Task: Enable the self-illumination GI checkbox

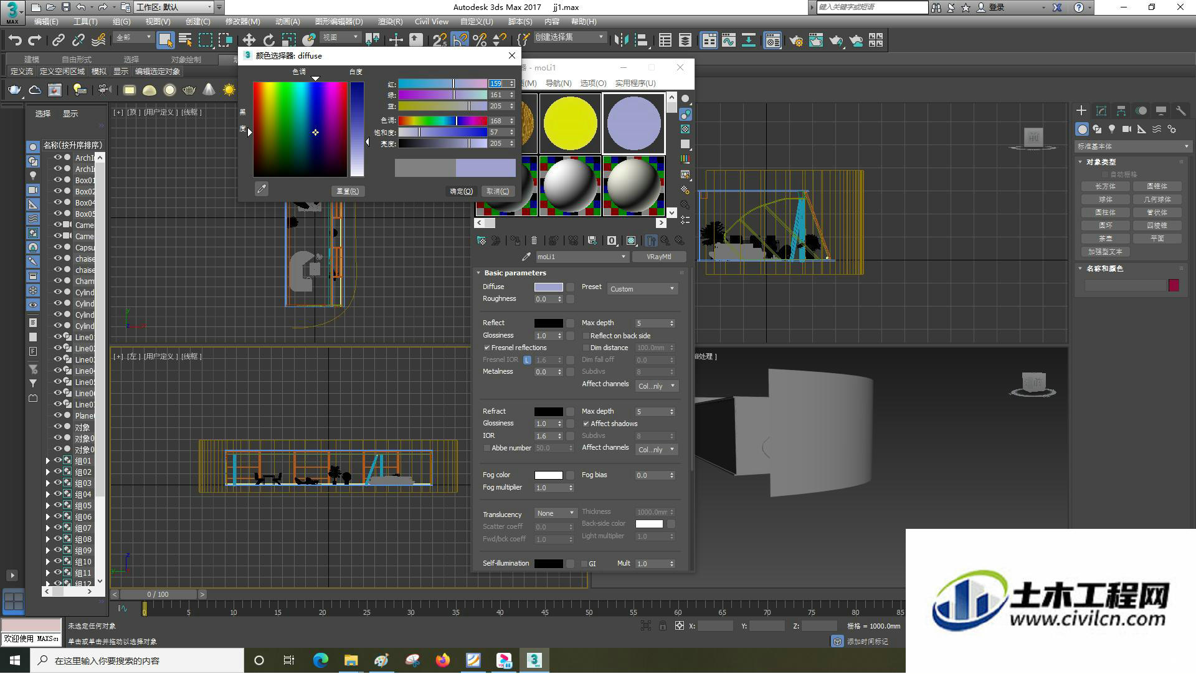Action: coord(584,564)
